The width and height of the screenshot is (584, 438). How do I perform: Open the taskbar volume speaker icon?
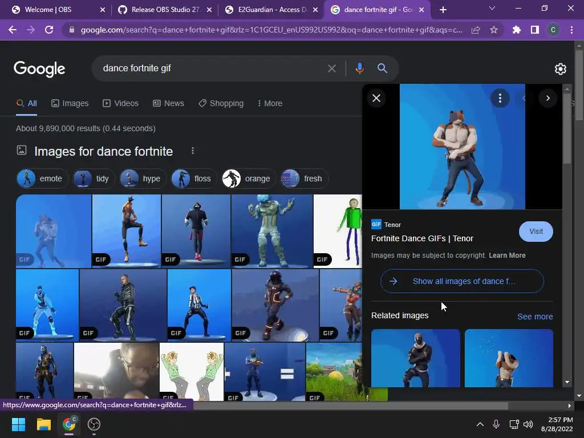point(528,424)
